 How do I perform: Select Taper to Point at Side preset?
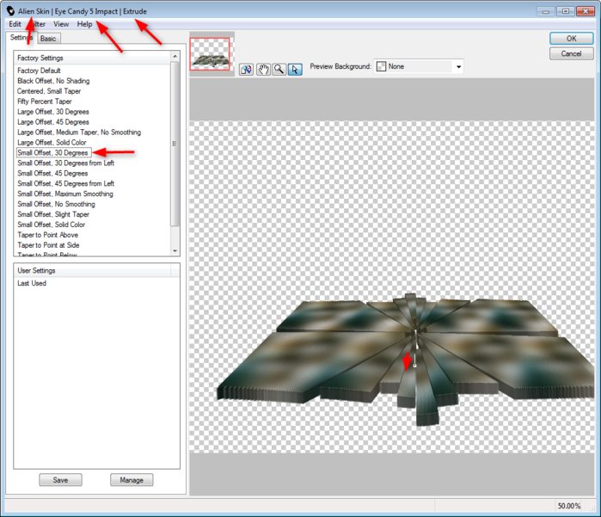48,245
